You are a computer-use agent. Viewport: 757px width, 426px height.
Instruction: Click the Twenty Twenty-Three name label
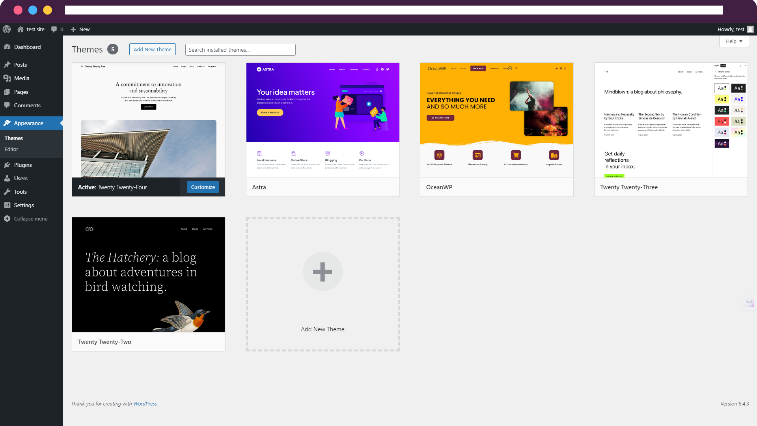coord(629,187)
